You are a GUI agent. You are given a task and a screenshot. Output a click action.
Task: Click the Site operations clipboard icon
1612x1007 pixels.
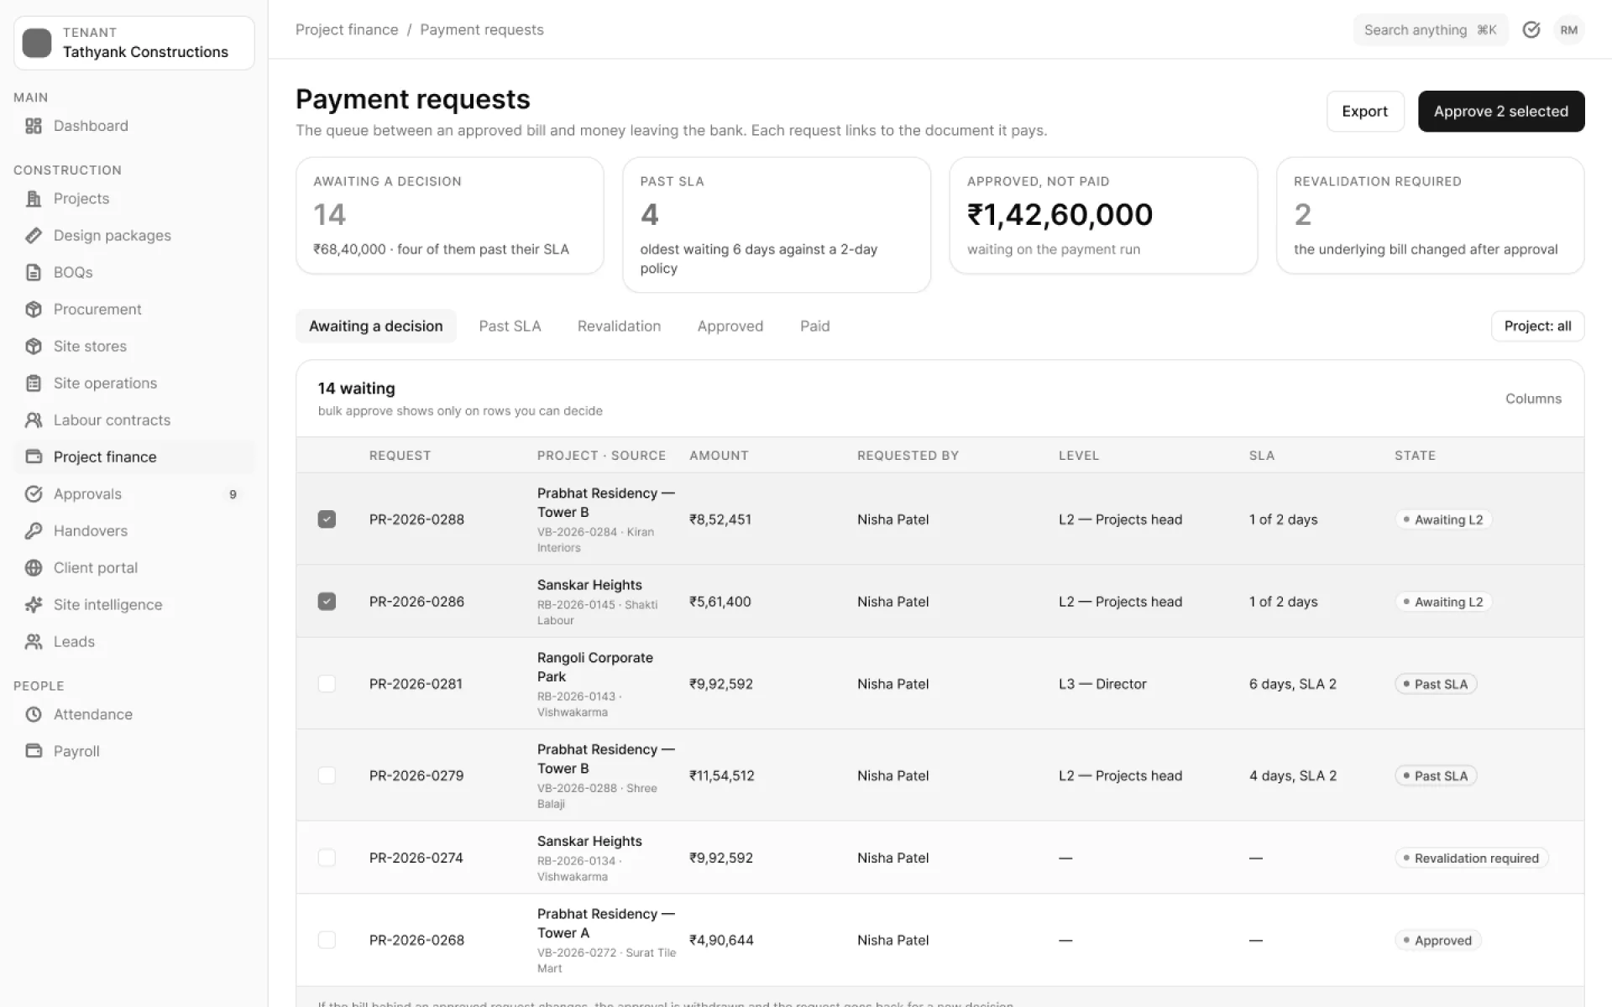pos(34,383)
